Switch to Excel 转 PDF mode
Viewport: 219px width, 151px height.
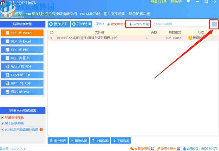pyautogui.click(x=22, y=75)
